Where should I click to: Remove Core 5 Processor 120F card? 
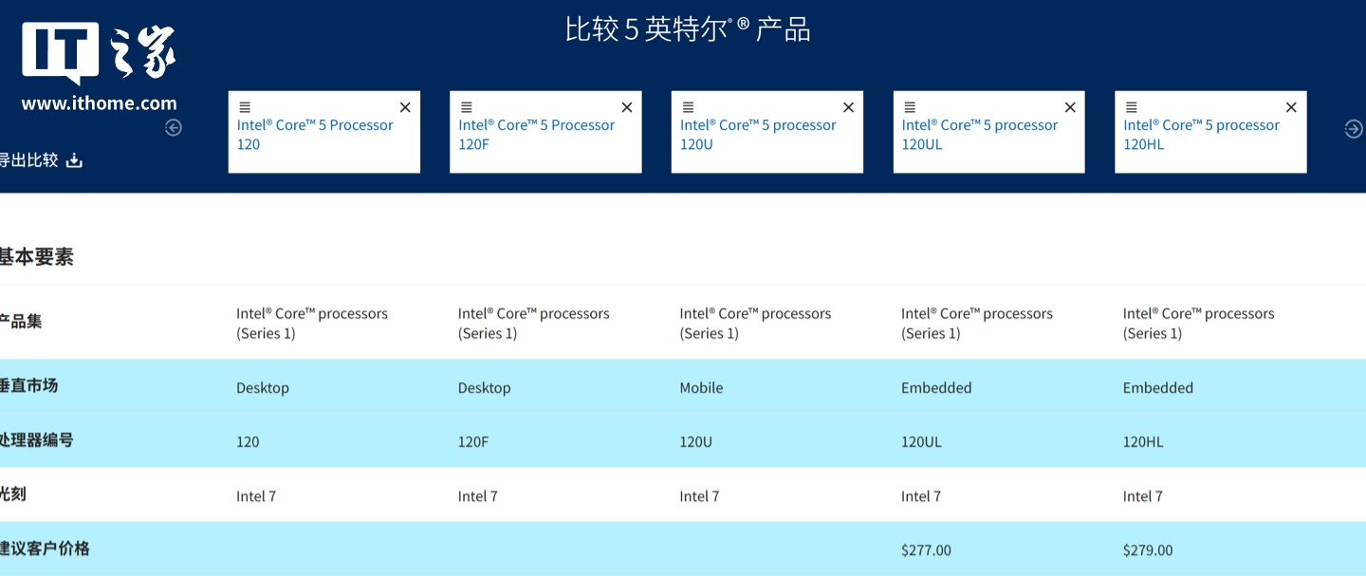pyautogui.click(x=626, y=107)
